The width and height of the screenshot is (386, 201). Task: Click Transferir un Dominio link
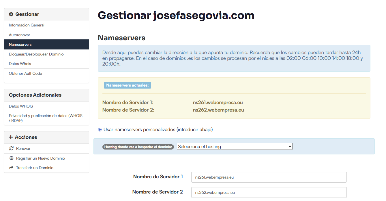coord(35,168)
